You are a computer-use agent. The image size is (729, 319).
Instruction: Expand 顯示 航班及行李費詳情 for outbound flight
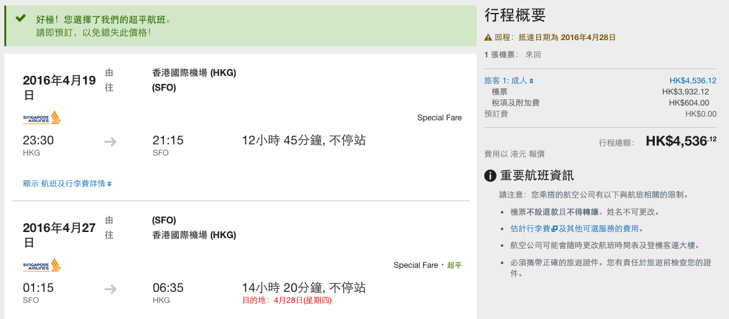point(67,184)
